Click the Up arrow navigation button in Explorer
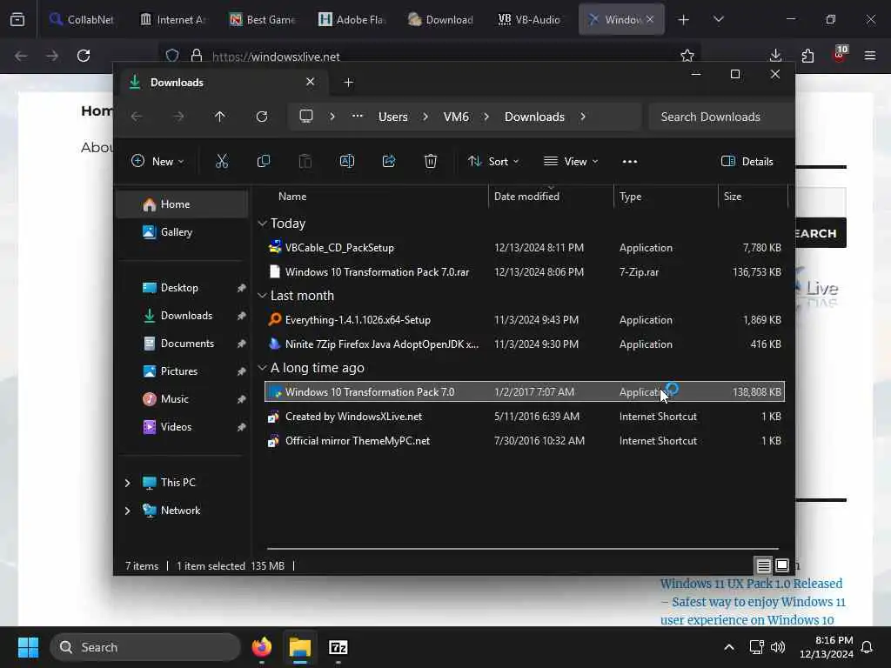Viewport: 891px width, 668px height. 220,117
